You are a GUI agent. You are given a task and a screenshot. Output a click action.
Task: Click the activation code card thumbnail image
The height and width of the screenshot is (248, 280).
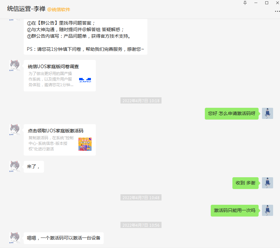85,144
